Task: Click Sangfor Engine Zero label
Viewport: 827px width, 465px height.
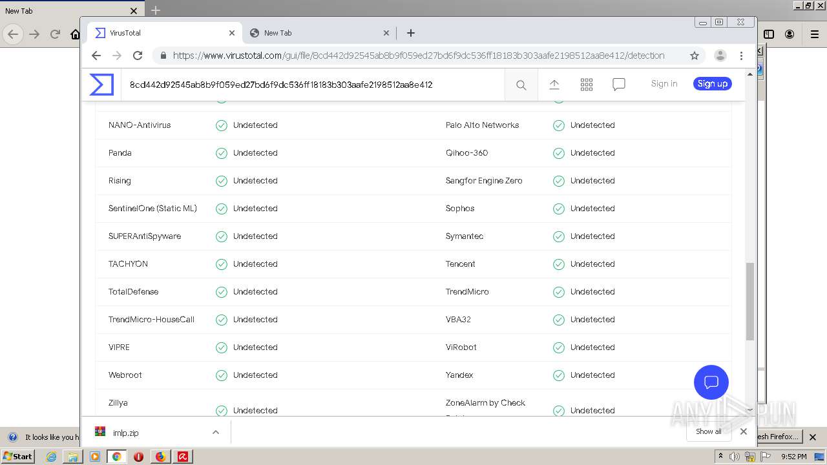Action: [484, 181]
